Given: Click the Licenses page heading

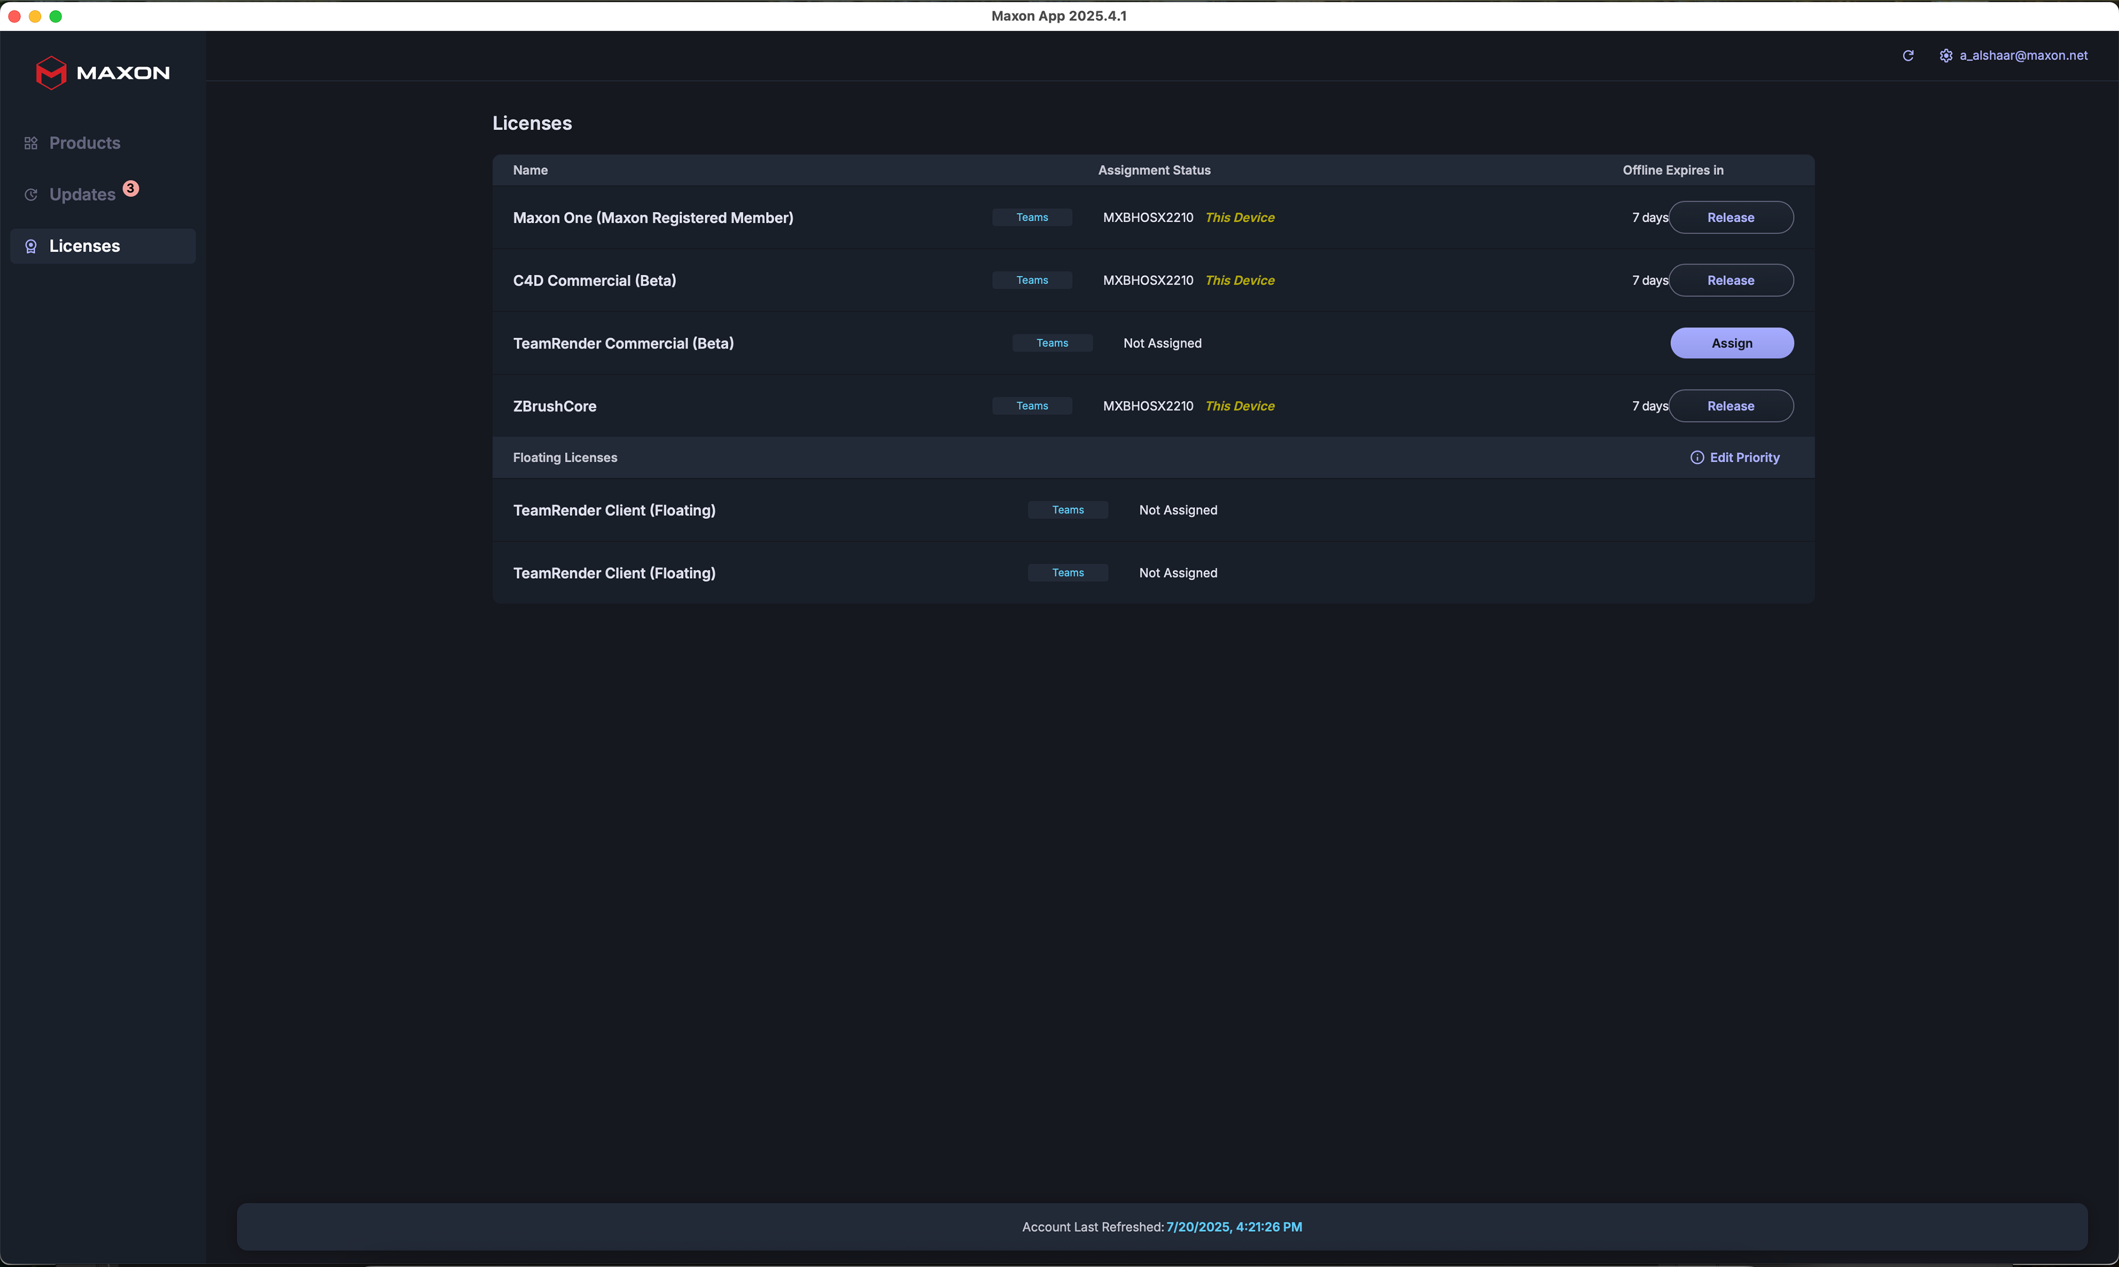Looking at the screenshot, I should 532,123.
